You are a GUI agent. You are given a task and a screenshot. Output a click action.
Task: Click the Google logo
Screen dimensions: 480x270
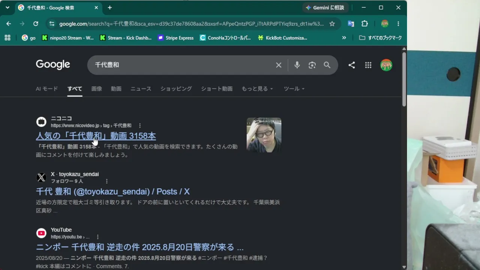tap(53, 64)
